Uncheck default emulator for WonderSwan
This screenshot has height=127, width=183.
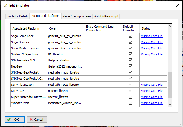coord(130,103)
